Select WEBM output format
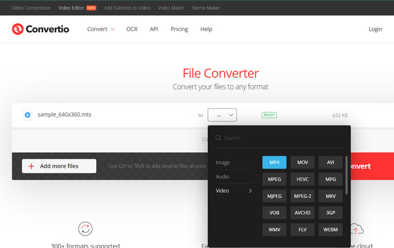This screenshot has height=248, width=394. [x=331, y=229]
